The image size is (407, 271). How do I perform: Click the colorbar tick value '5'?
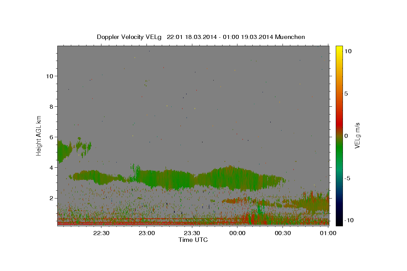346,93
